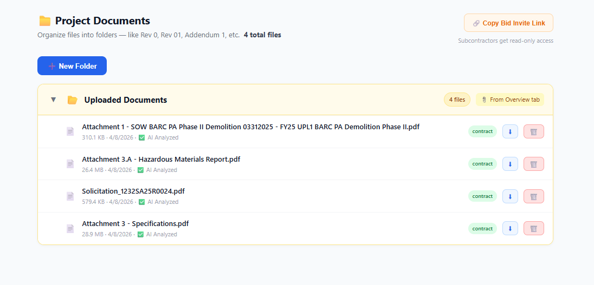
Task: Open Solicitation_1232SA25R0024.pdf file name
Action: [x=133, y=191]
